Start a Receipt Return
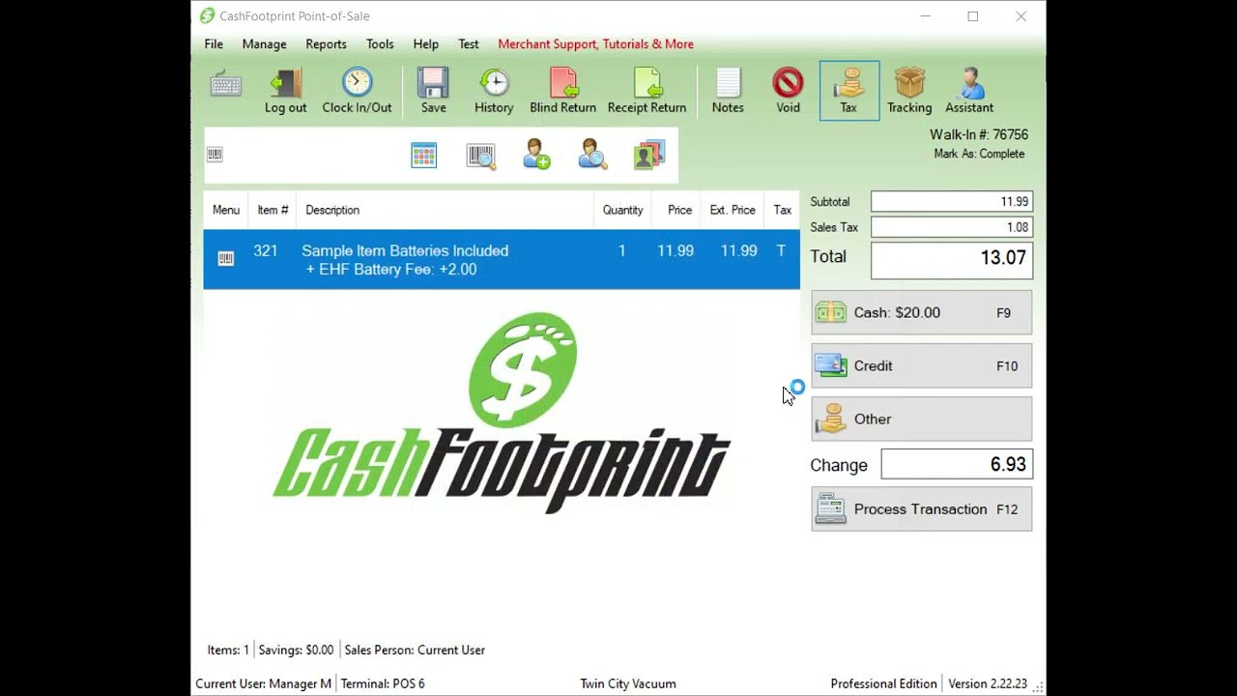 [x=647, y=91]
